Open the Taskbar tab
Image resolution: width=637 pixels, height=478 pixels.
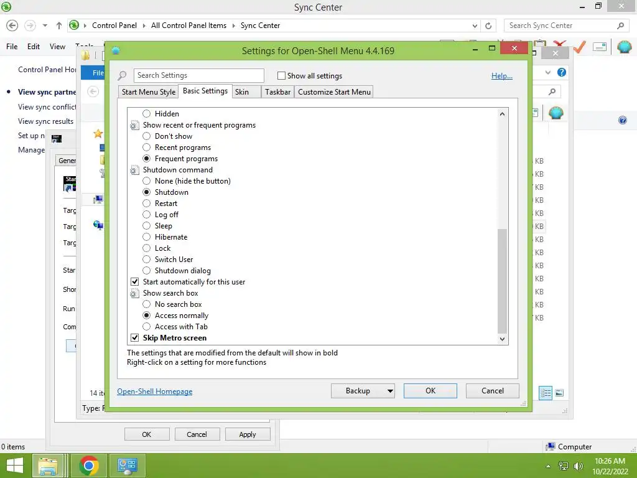pyautogui.click(x=277, y=92)
